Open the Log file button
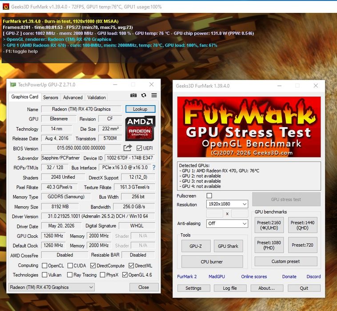Viewport: 337px width, 311px height. [230, 288]
